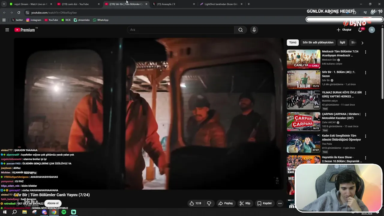This screenshot has height=216, width=384.
Task: Open Kadın Eski Sevgilisinin video thumbnail
Action: pyautogui.click(x=304, y=143)
